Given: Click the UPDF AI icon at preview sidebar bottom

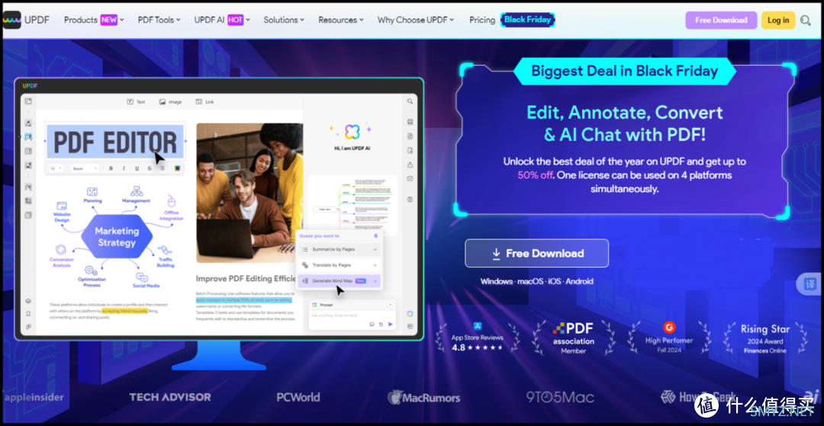Looking at the screenshot, I should (410, 314).
